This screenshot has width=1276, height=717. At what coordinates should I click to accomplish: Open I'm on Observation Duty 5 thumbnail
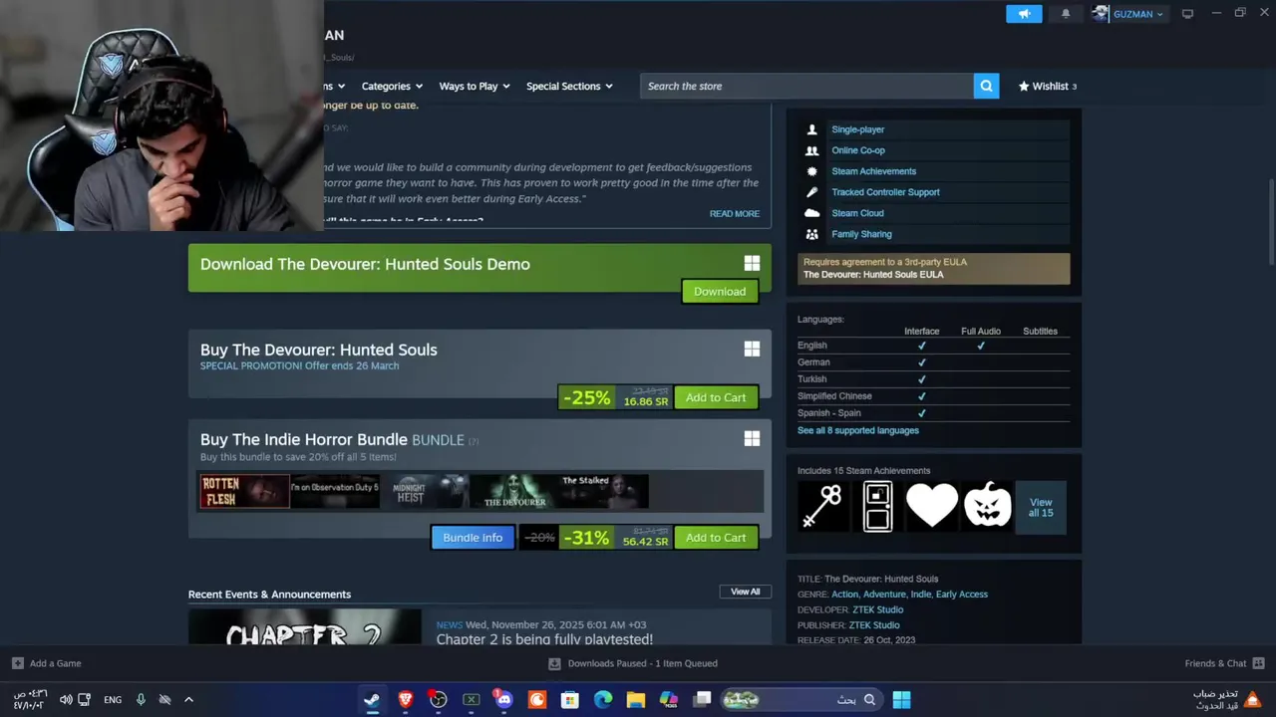point(334,491)
